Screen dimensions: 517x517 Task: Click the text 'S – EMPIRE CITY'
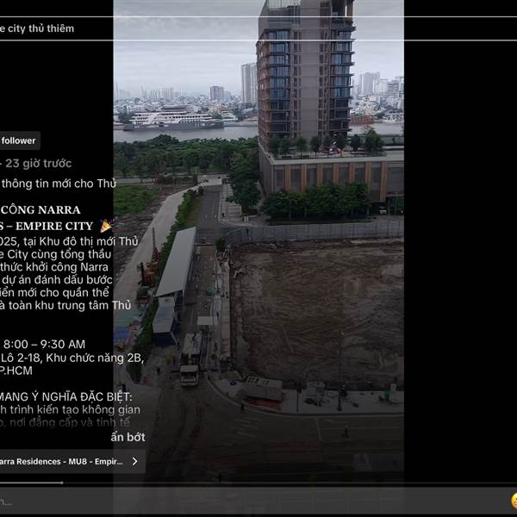coord(47,226)
